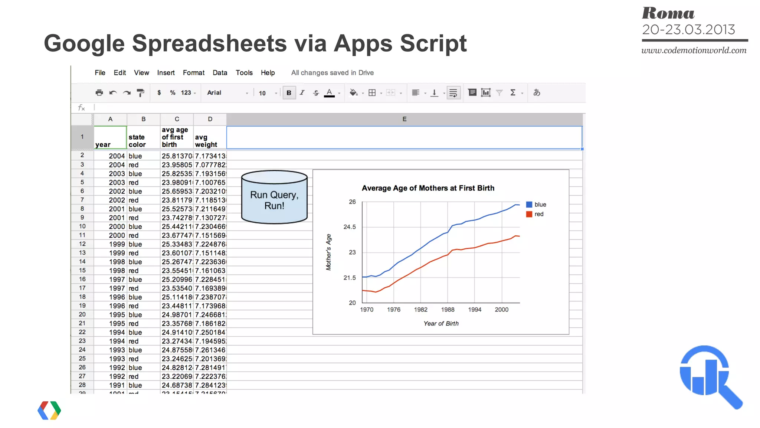This screenshot has height=428, width=760.
Task: Toggle Bold formatting button
Action: (289, 93)
